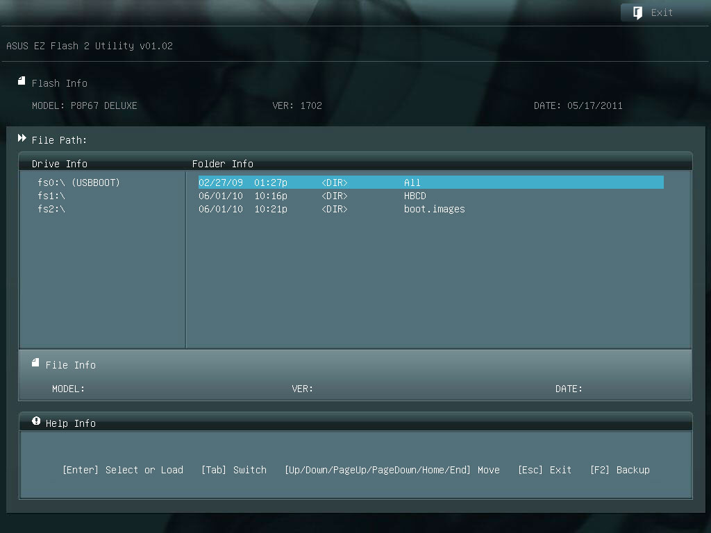Click the 06/01/10 10:21p timestamp
The height and width of the screenshot is (533, 711).
pyautogui.click(x=243, y=209)
